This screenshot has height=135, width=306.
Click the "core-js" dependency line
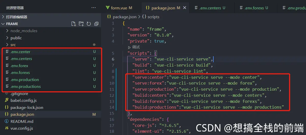(156, 125)
